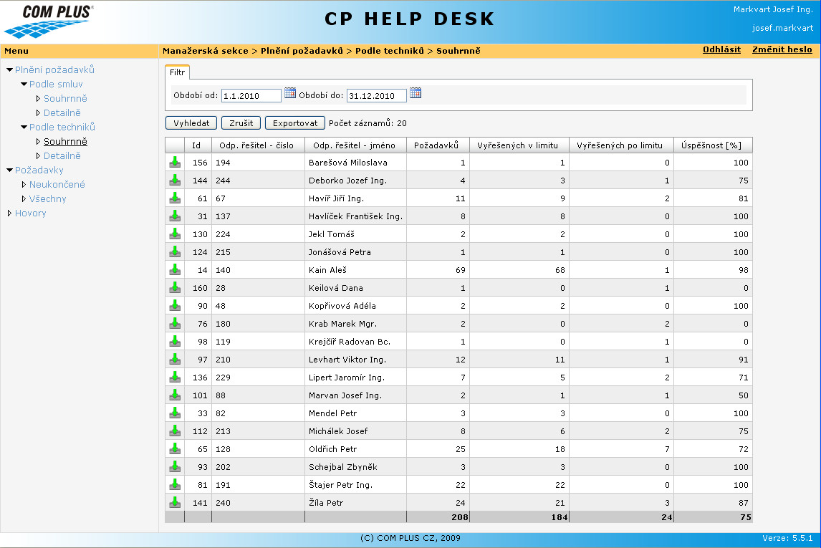Open underlined Souhrnně under Podle techniků
This screenshot has height=548, width=821.
point(65,141)
